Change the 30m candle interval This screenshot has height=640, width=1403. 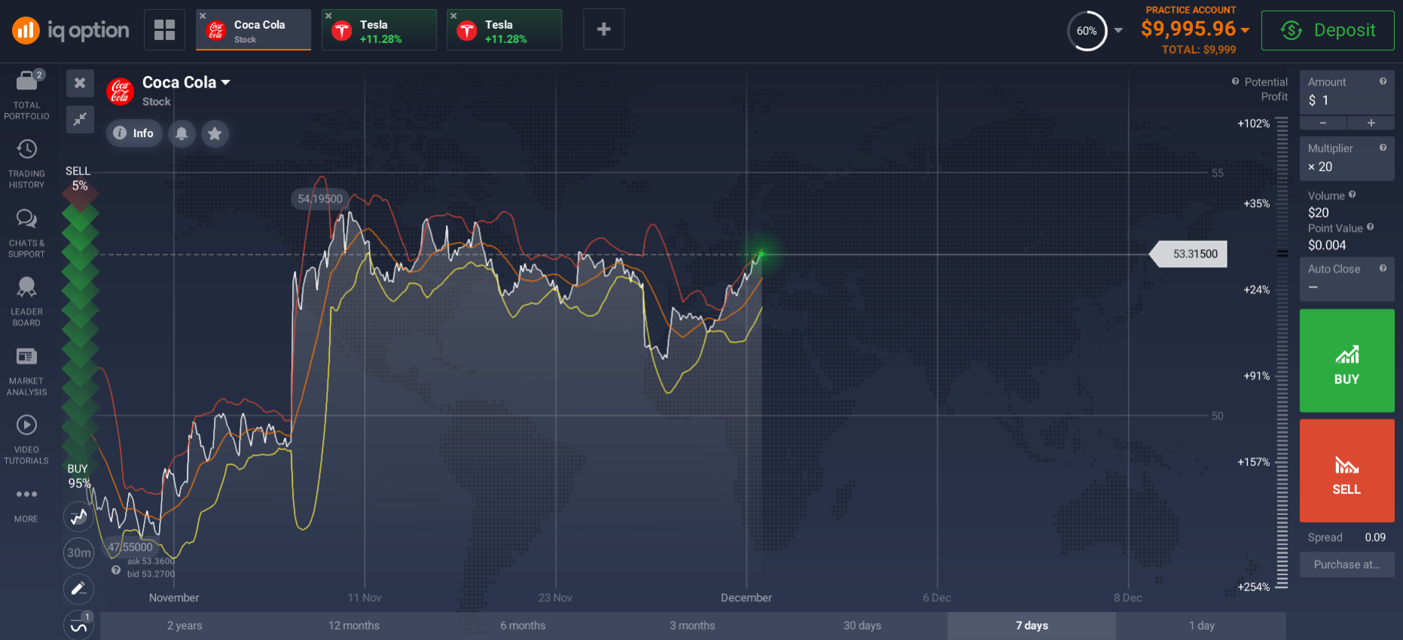tap(79, 553)
